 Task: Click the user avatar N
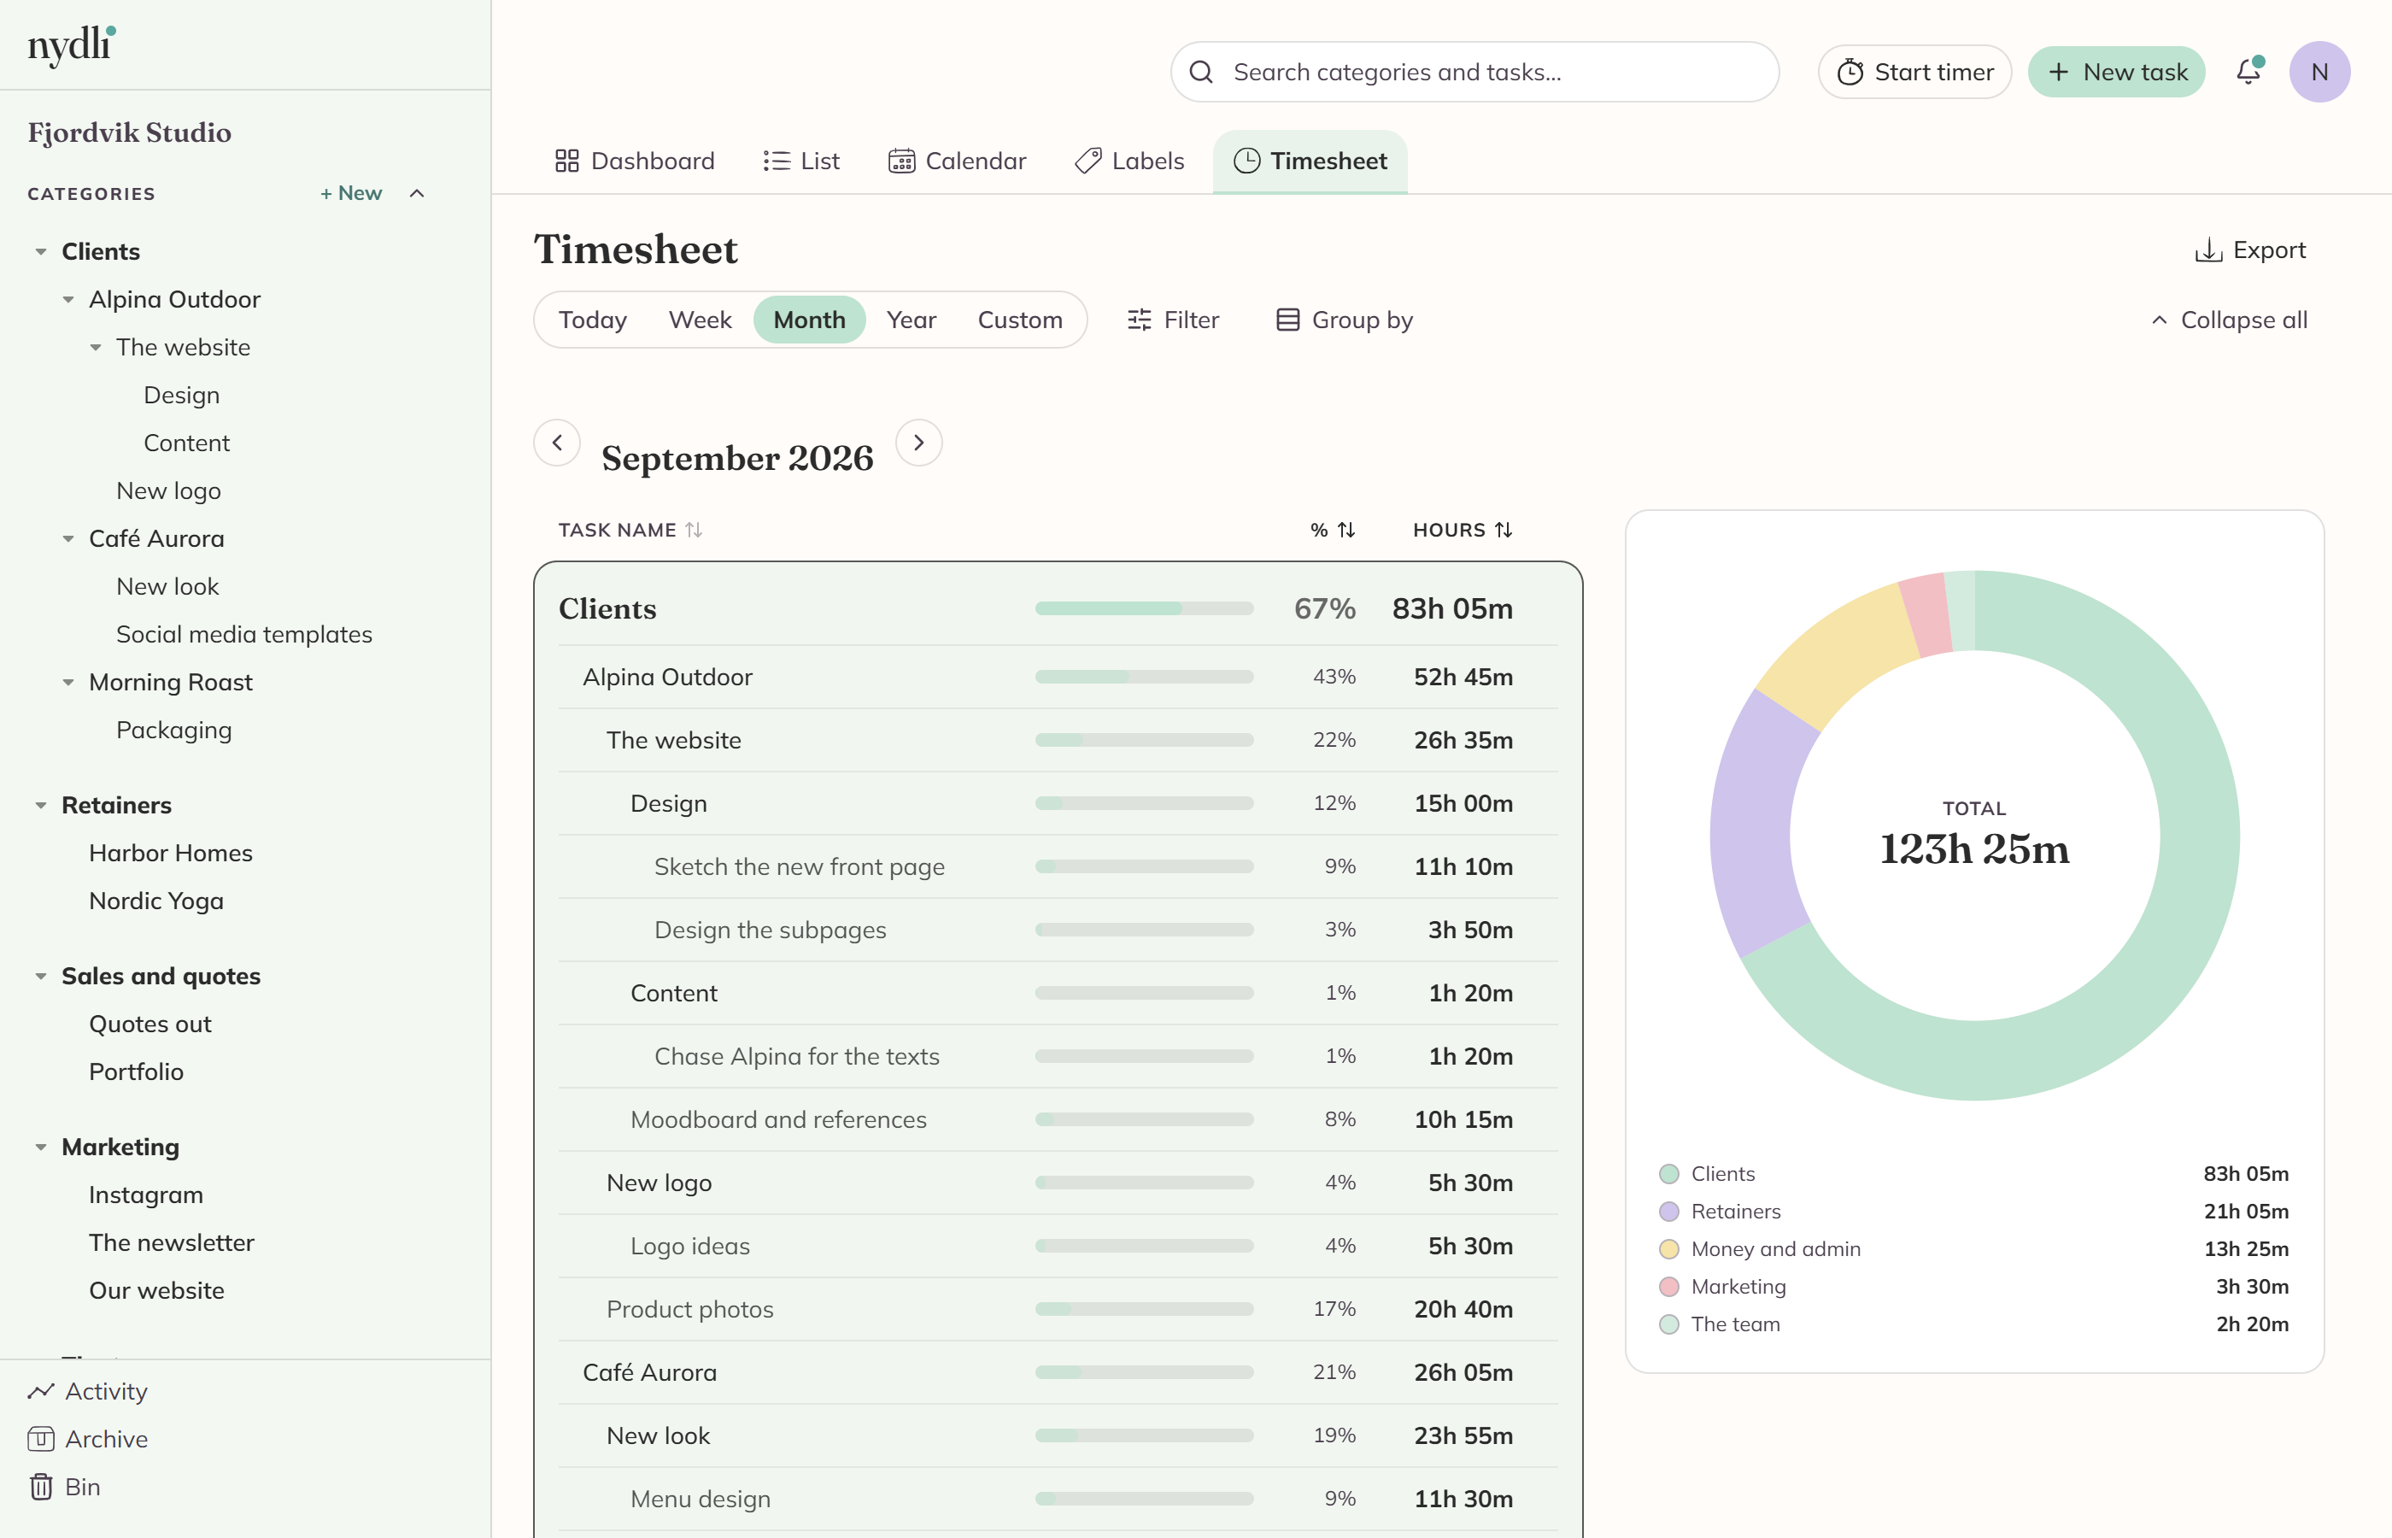[x=2319, y=72]
